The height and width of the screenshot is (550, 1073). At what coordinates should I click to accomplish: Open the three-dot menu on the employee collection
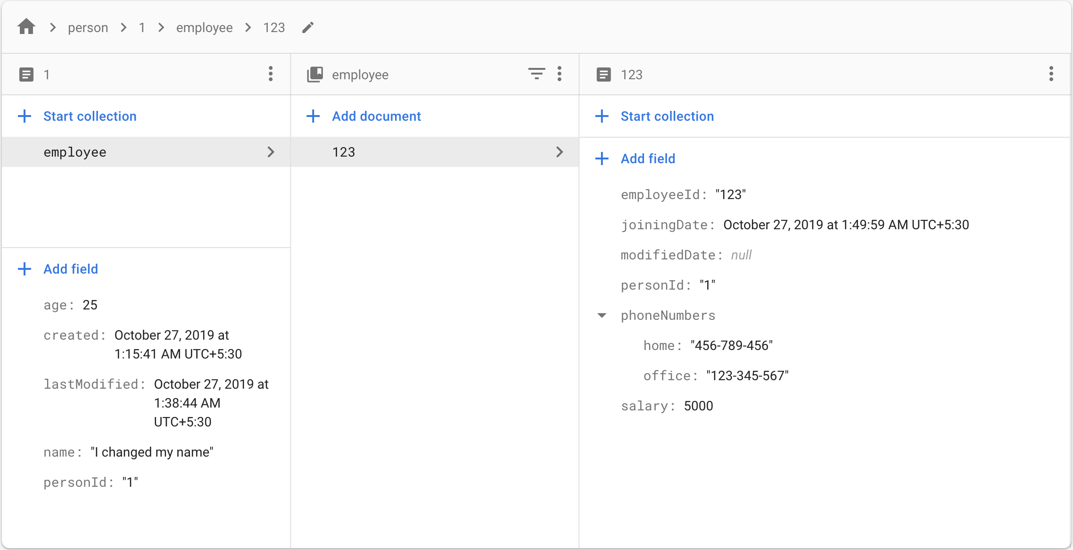click(x=560, y=74)
